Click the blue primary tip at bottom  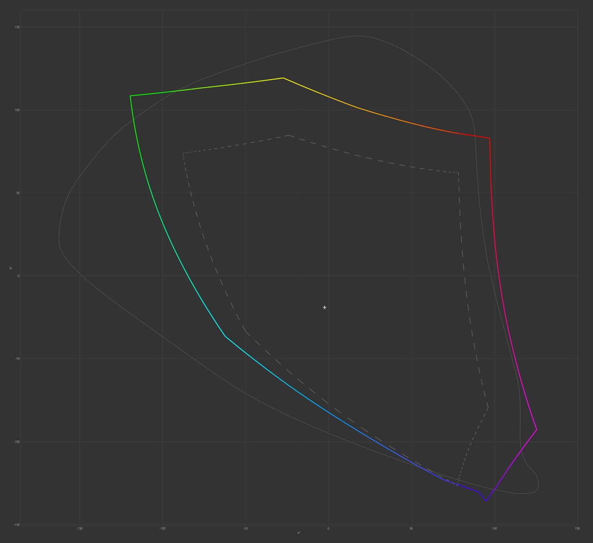[486, 501]
